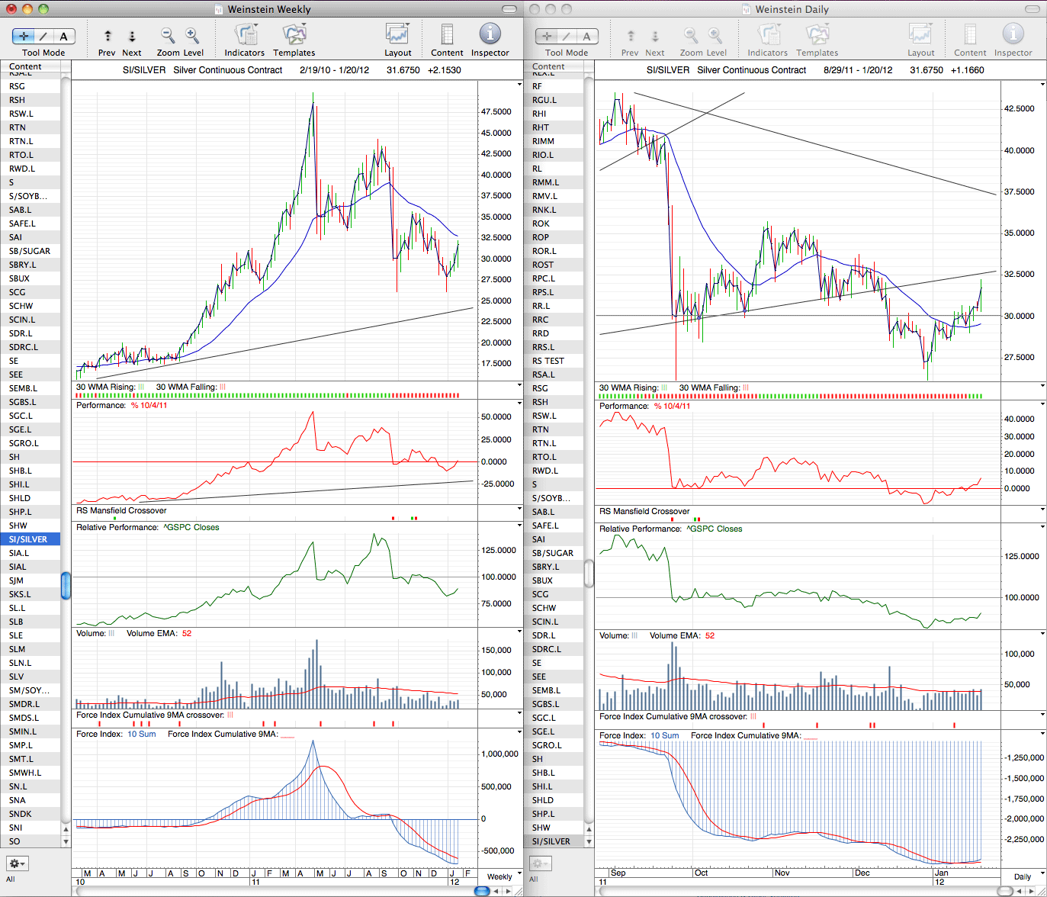Click zoom out magnifier in Weinstein Weekly
Image resolution: width=1047 pixels, height=897 pixels.
click(167, 35)
